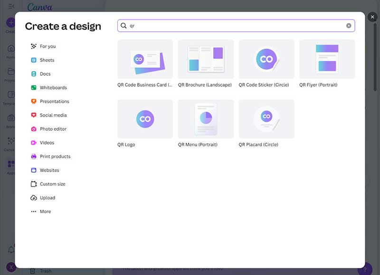Click the notification bell behind dialog
Viewport: 380px width, 275px height.
(x=11, y=249)
